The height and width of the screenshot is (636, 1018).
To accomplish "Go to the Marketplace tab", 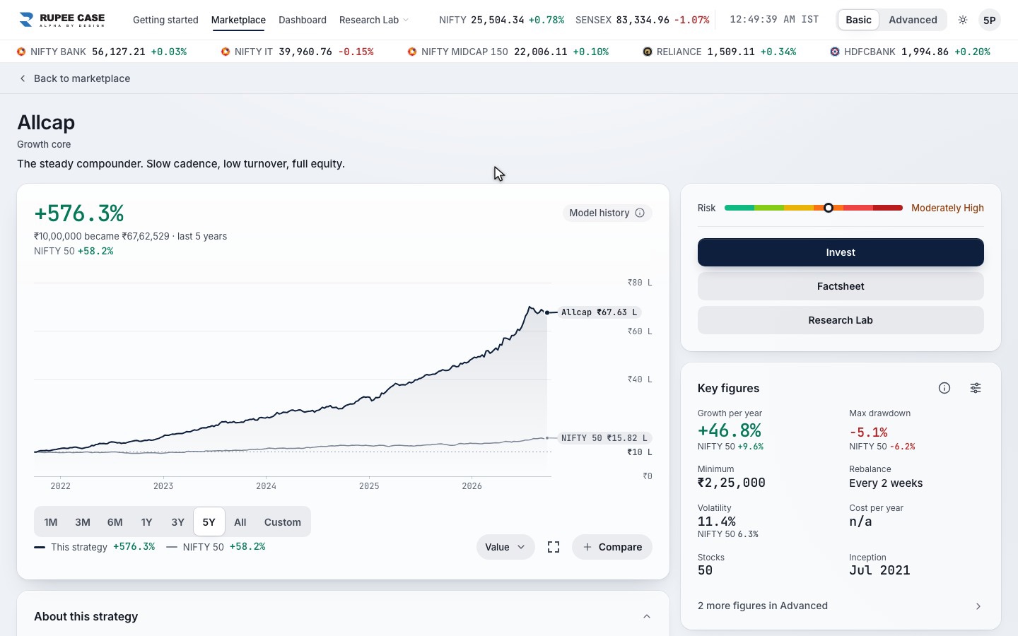I will coord(238,20).
